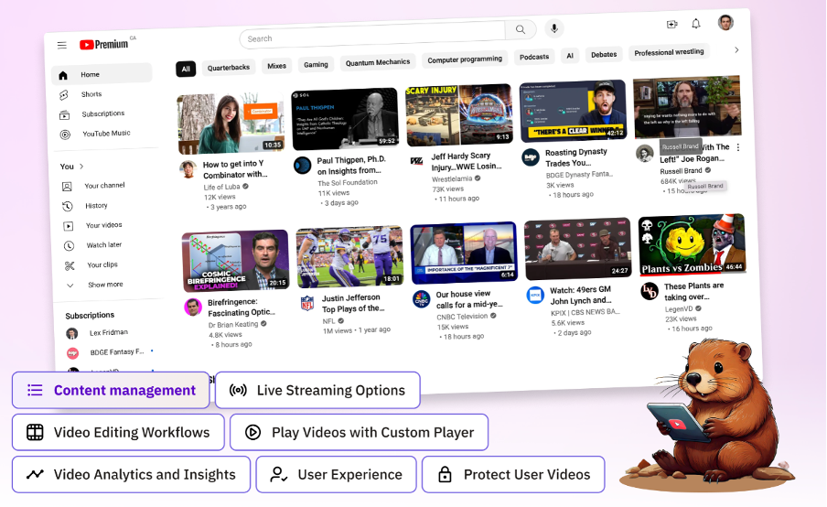Click the Protect User Videos button
The height and width of the screenshot is (507, 827).
(x=513, y=474)
